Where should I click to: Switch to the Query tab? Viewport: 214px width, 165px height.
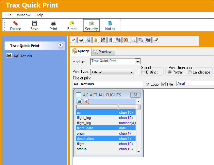click(x=81, y=51)
